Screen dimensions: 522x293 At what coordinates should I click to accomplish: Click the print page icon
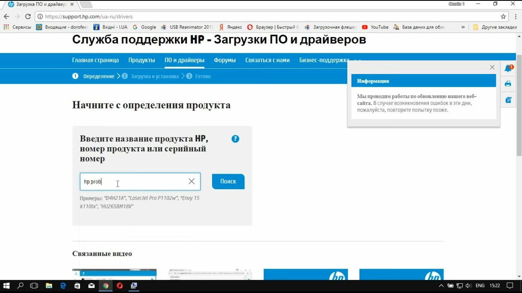coord(508,84)
